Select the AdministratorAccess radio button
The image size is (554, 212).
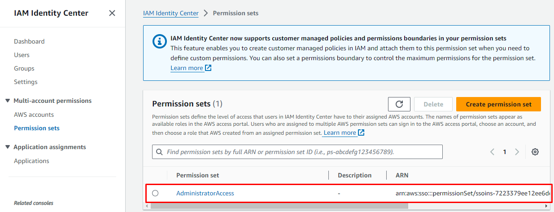[x=155, y=193]
